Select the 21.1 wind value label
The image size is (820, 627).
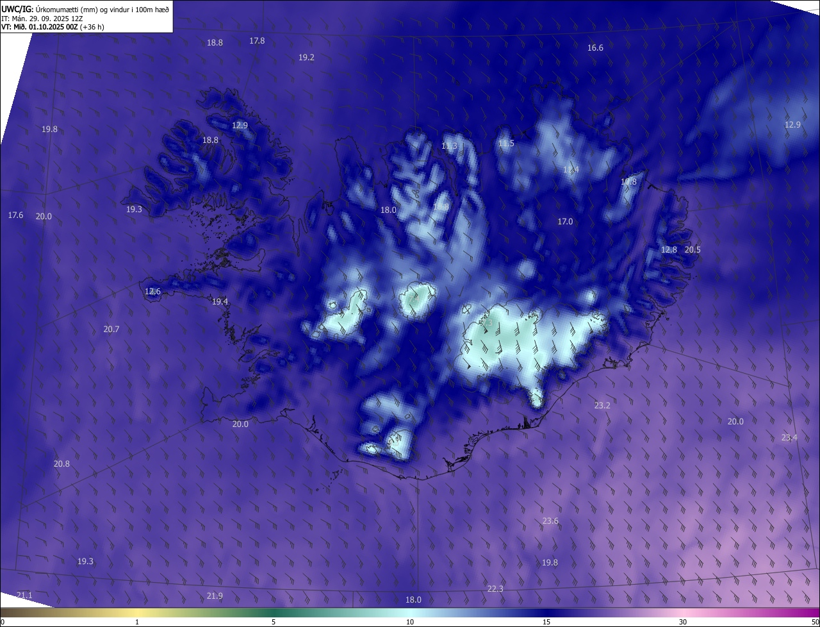(24, 596)
